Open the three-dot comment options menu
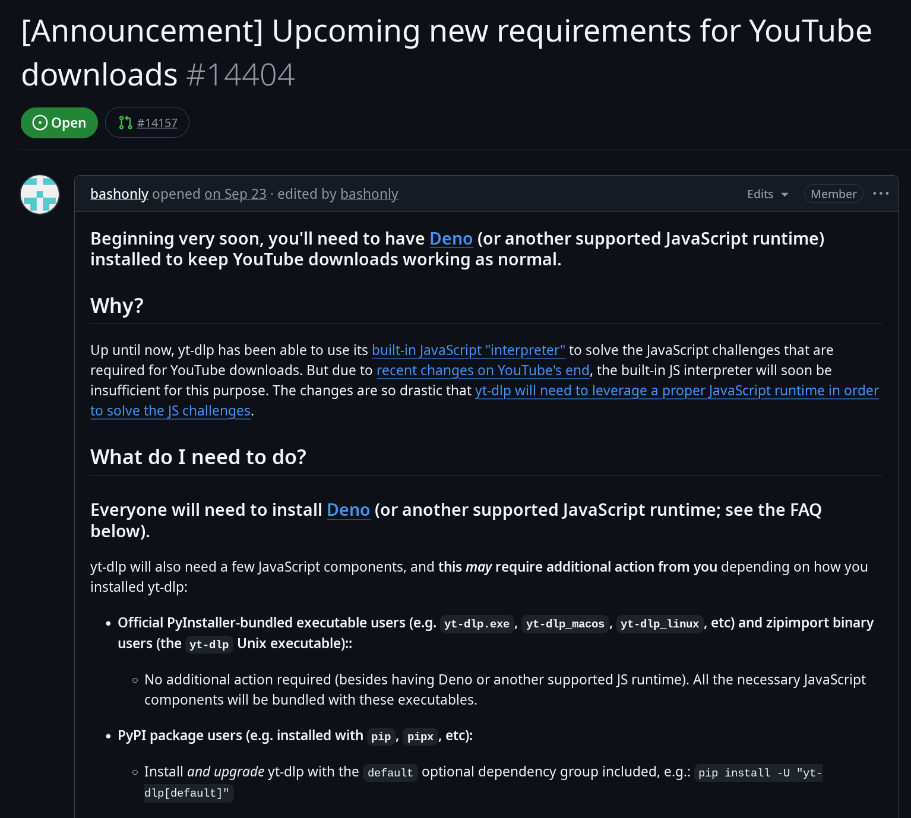Viewport: 911px width, 818px height. pos(881,194)
